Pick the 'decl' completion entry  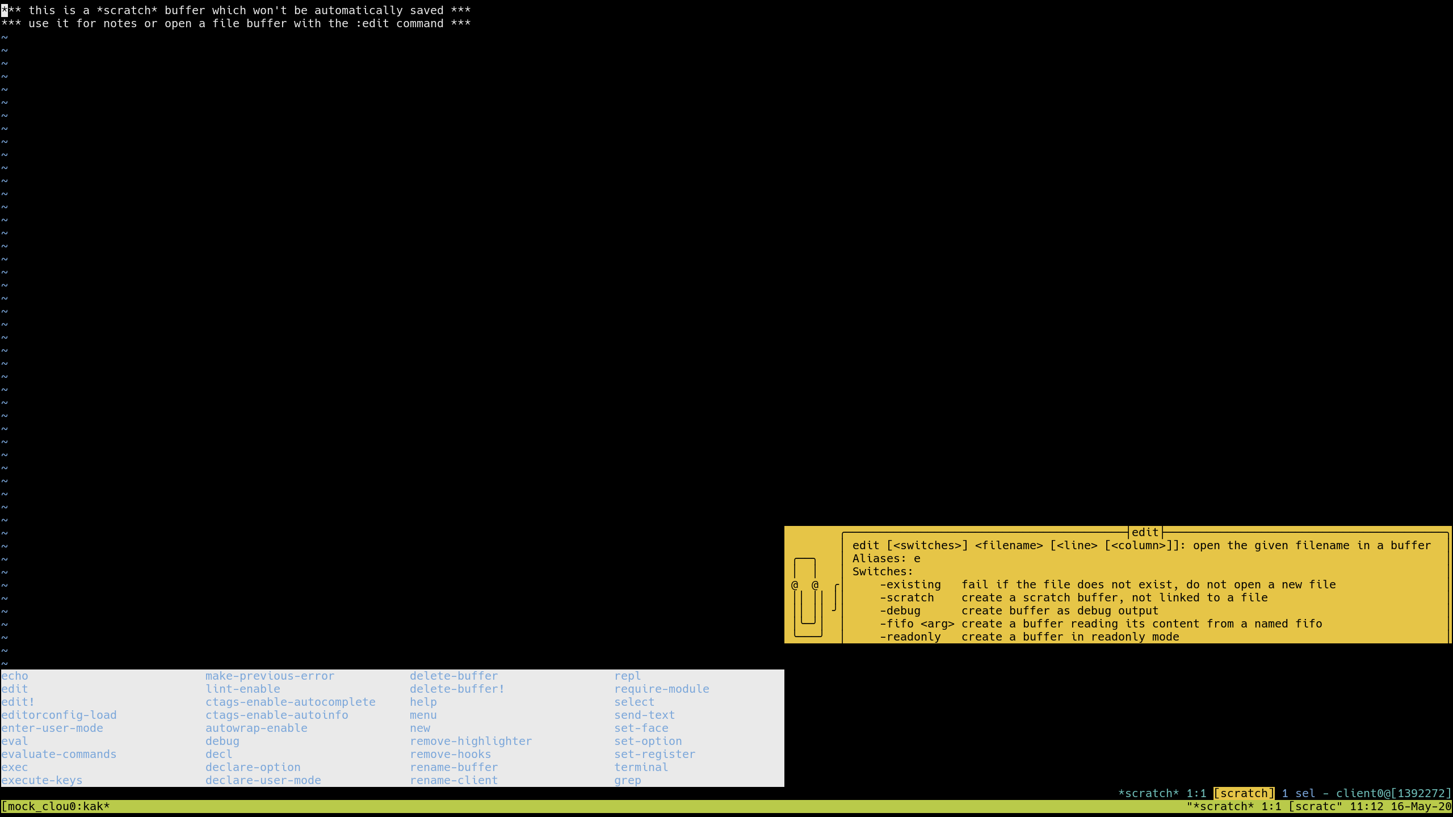coord(219,754)
